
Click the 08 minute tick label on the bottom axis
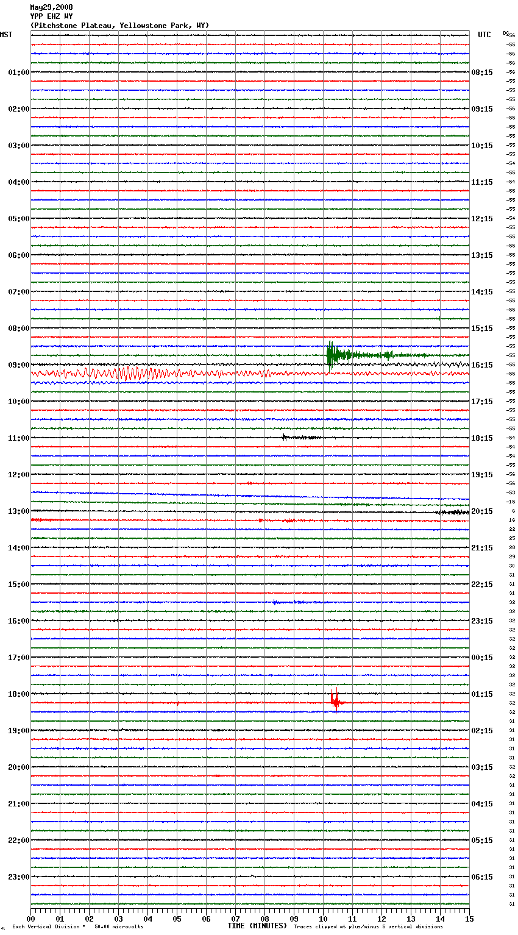(x=264, y=919)
